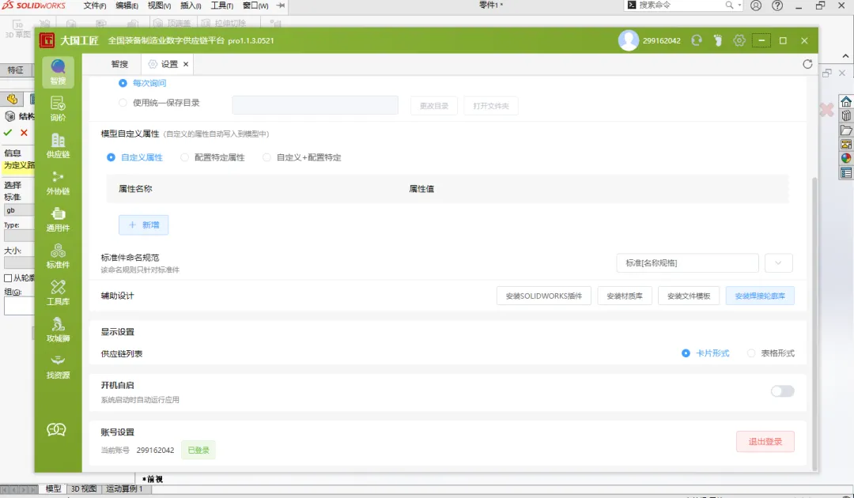Select 卡片形式 display mode
Viewport: 854px width, 498px height.
point(686,353)
